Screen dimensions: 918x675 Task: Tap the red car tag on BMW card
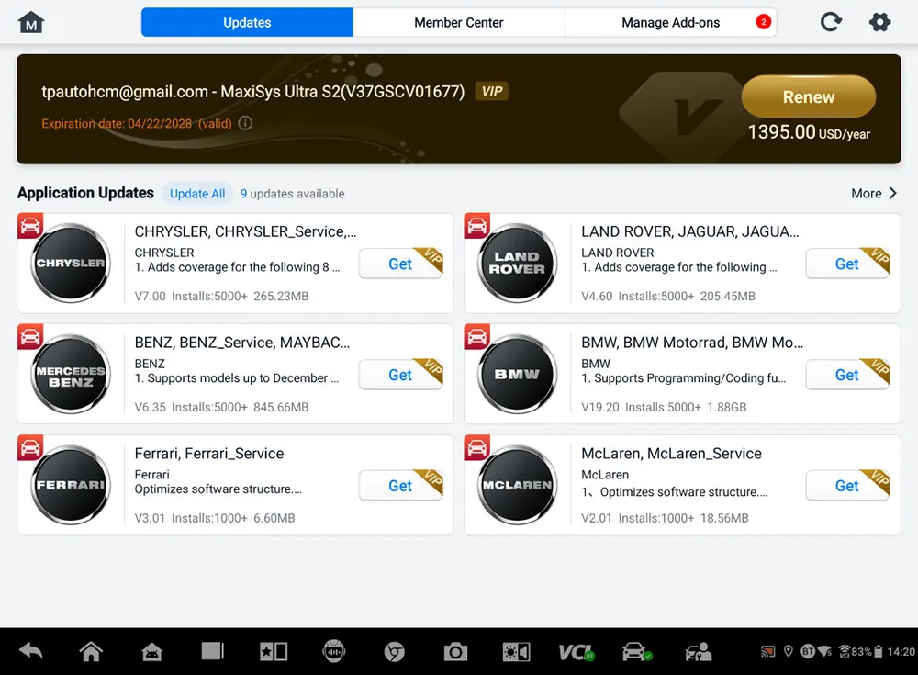pyautogui.click(x=476, y=337)
